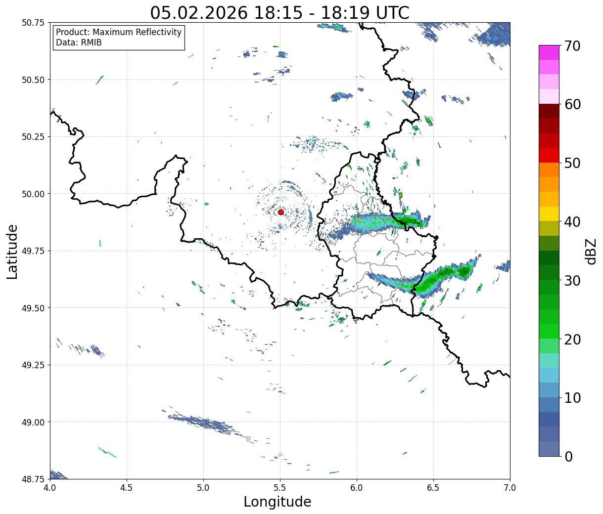
Task: Click the latitude tick label 50.50
Action: click(x=33, y=80)
